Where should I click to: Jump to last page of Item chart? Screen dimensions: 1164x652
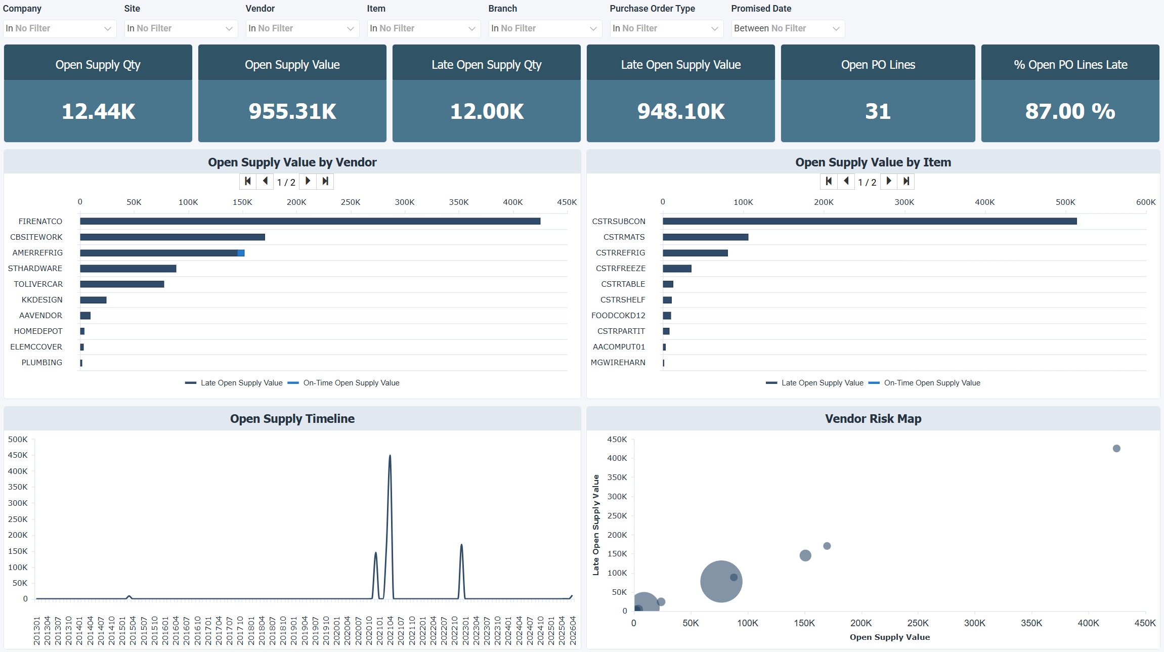tap(906, 181)
